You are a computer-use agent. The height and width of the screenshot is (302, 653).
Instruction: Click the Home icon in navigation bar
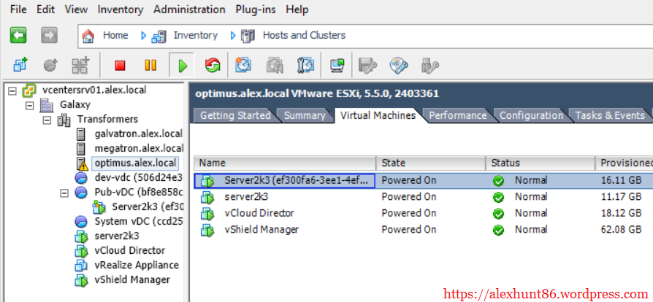coord(88,35)
